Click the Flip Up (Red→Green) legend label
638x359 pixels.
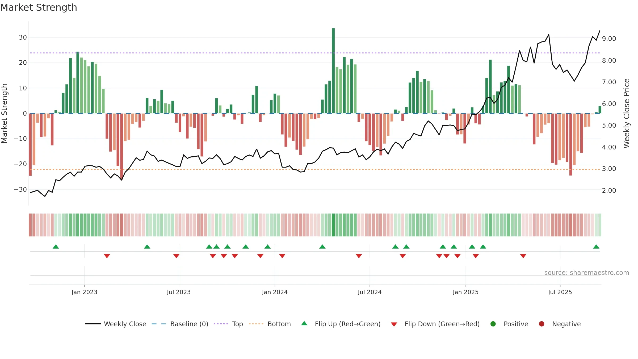pyautogui.click(x=348, y=324)
